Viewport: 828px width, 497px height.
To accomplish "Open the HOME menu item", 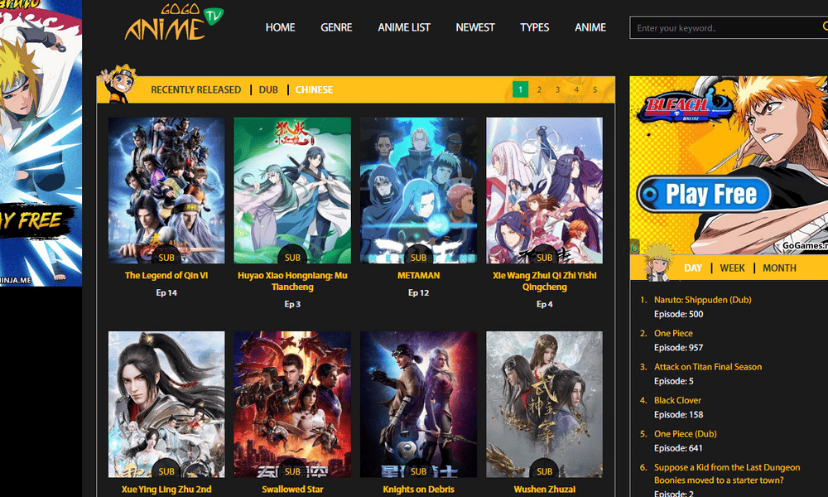I will (x=281, y=27).
